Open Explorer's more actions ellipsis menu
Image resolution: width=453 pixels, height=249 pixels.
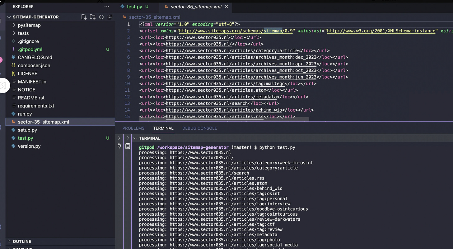107,7
